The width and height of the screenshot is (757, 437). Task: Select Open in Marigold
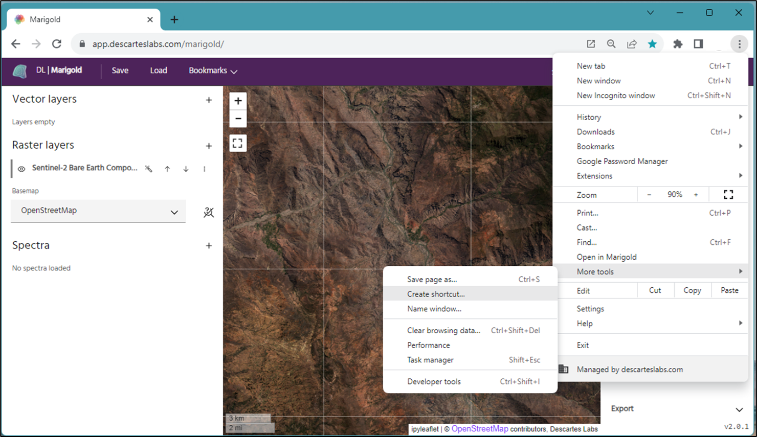tap(651, 257)
